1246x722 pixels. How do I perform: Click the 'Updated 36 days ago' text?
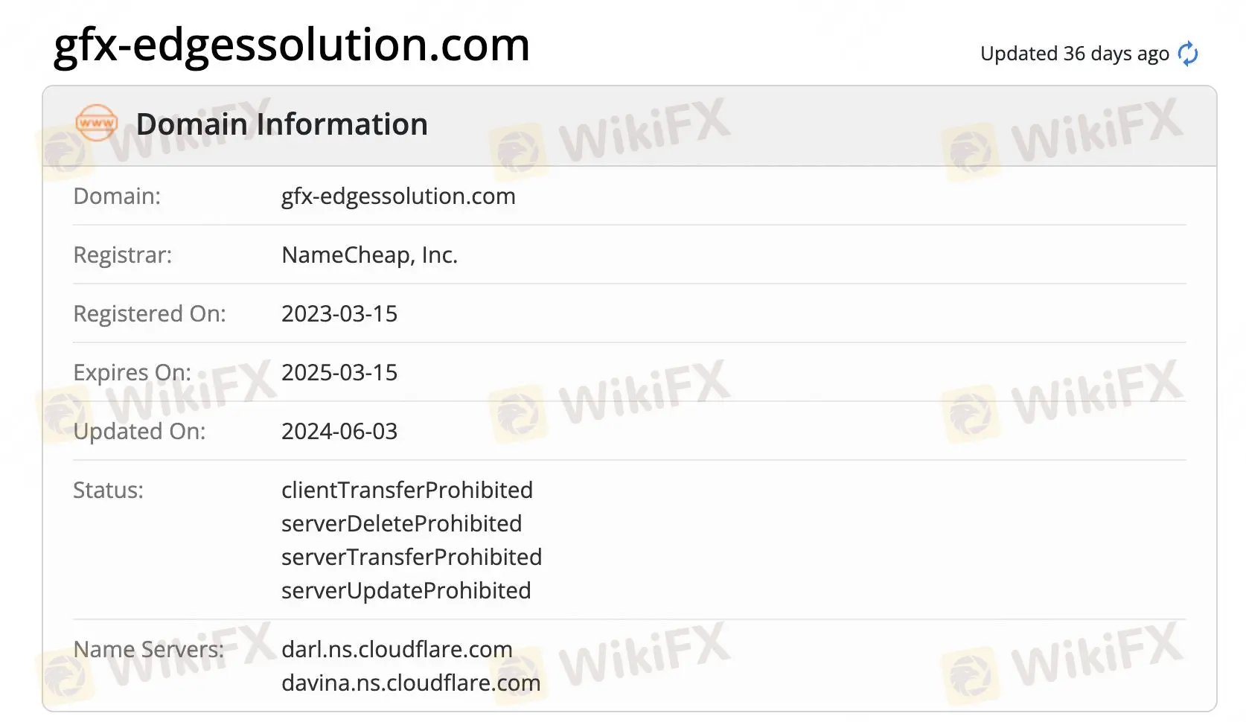1074,54
